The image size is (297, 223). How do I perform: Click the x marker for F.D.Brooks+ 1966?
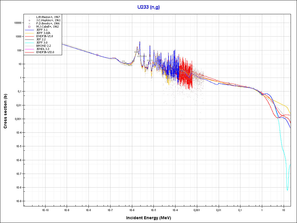(30, 24)
